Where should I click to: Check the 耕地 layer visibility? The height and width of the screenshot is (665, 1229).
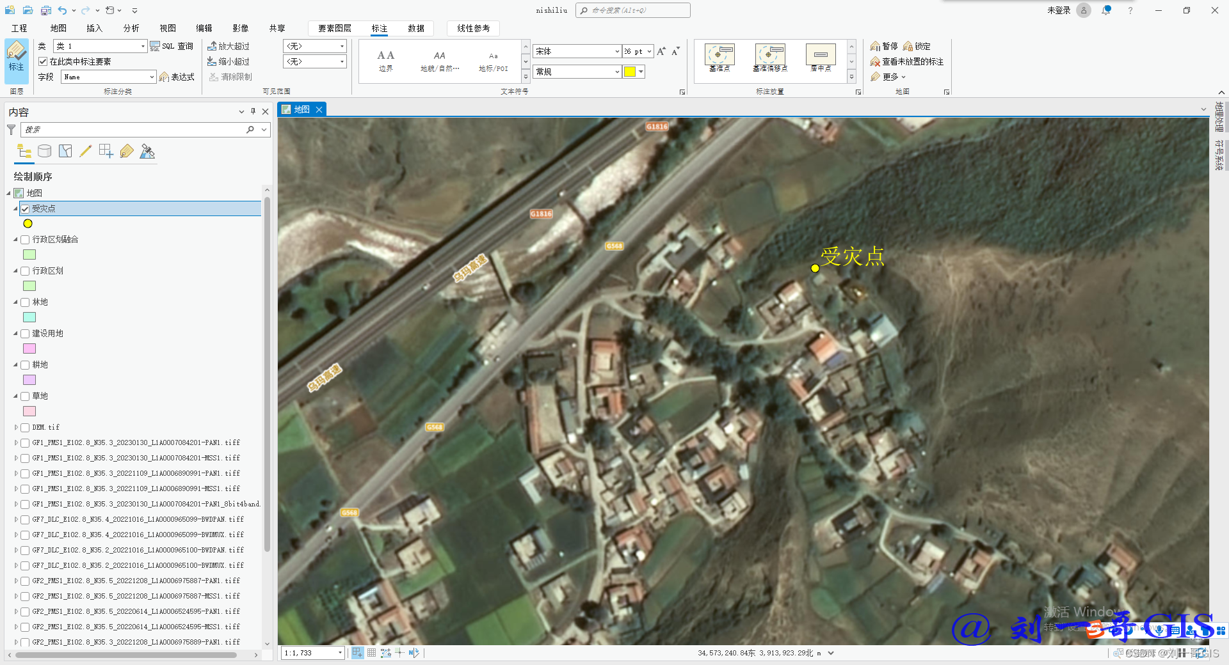click(x=25, y=365)
